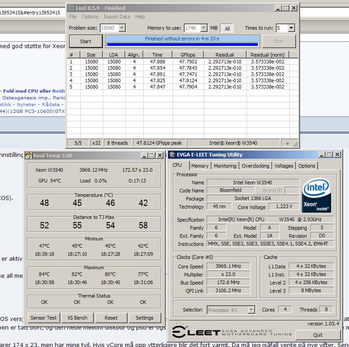The height and width of the screenshot is (347, 349).
Task: Click the 47.8124 GFlops peak status entry
Action: click(159, 143)
